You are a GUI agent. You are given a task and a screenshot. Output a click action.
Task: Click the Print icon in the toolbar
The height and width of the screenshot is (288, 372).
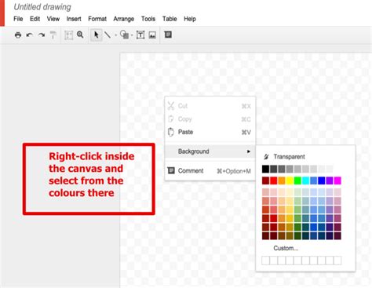[x=18, y=35]
